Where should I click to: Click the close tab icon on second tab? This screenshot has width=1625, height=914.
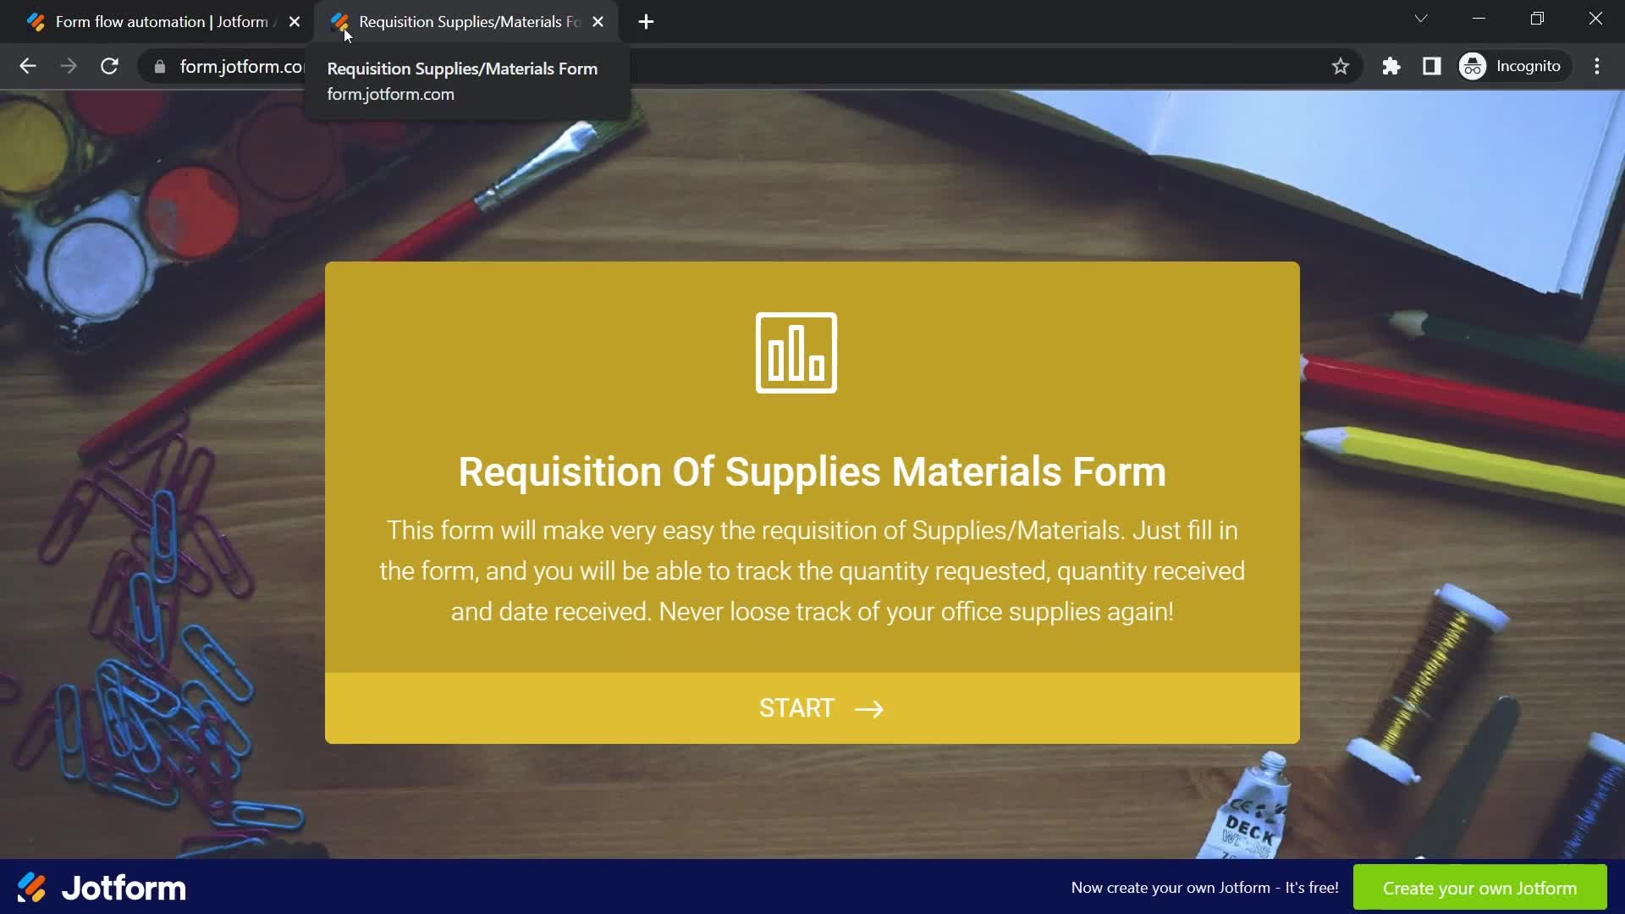(597, 21)
